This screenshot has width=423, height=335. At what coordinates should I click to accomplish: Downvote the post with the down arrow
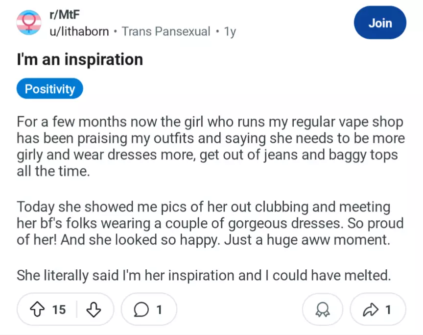(93, 309)
